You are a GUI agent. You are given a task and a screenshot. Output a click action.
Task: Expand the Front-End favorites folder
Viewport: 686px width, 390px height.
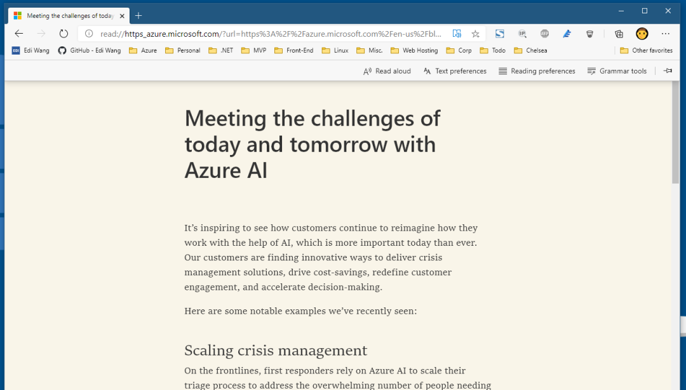tap(294, 50)
